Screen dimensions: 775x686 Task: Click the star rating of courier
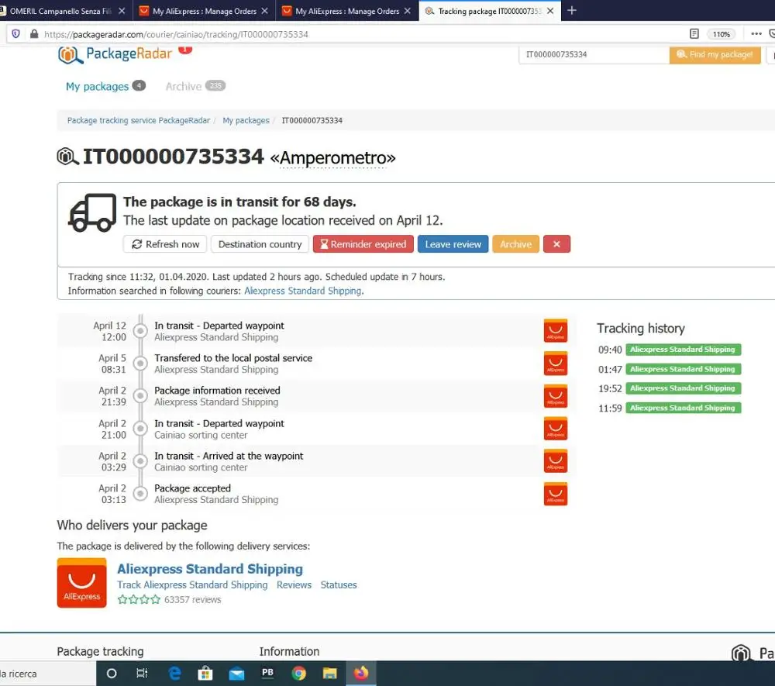pyautogui.click(x=139, y=600)
